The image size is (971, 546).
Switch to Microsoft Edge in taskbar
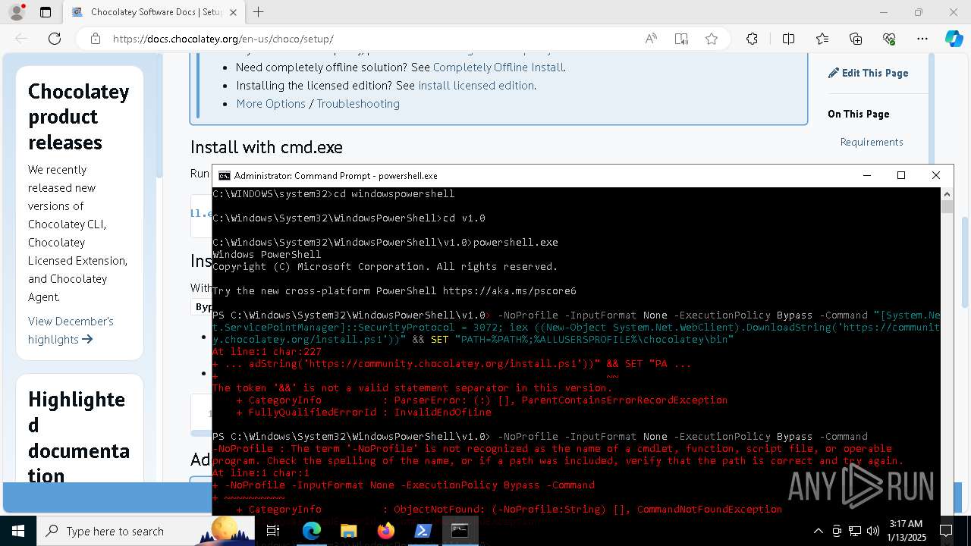coord(312,531)
